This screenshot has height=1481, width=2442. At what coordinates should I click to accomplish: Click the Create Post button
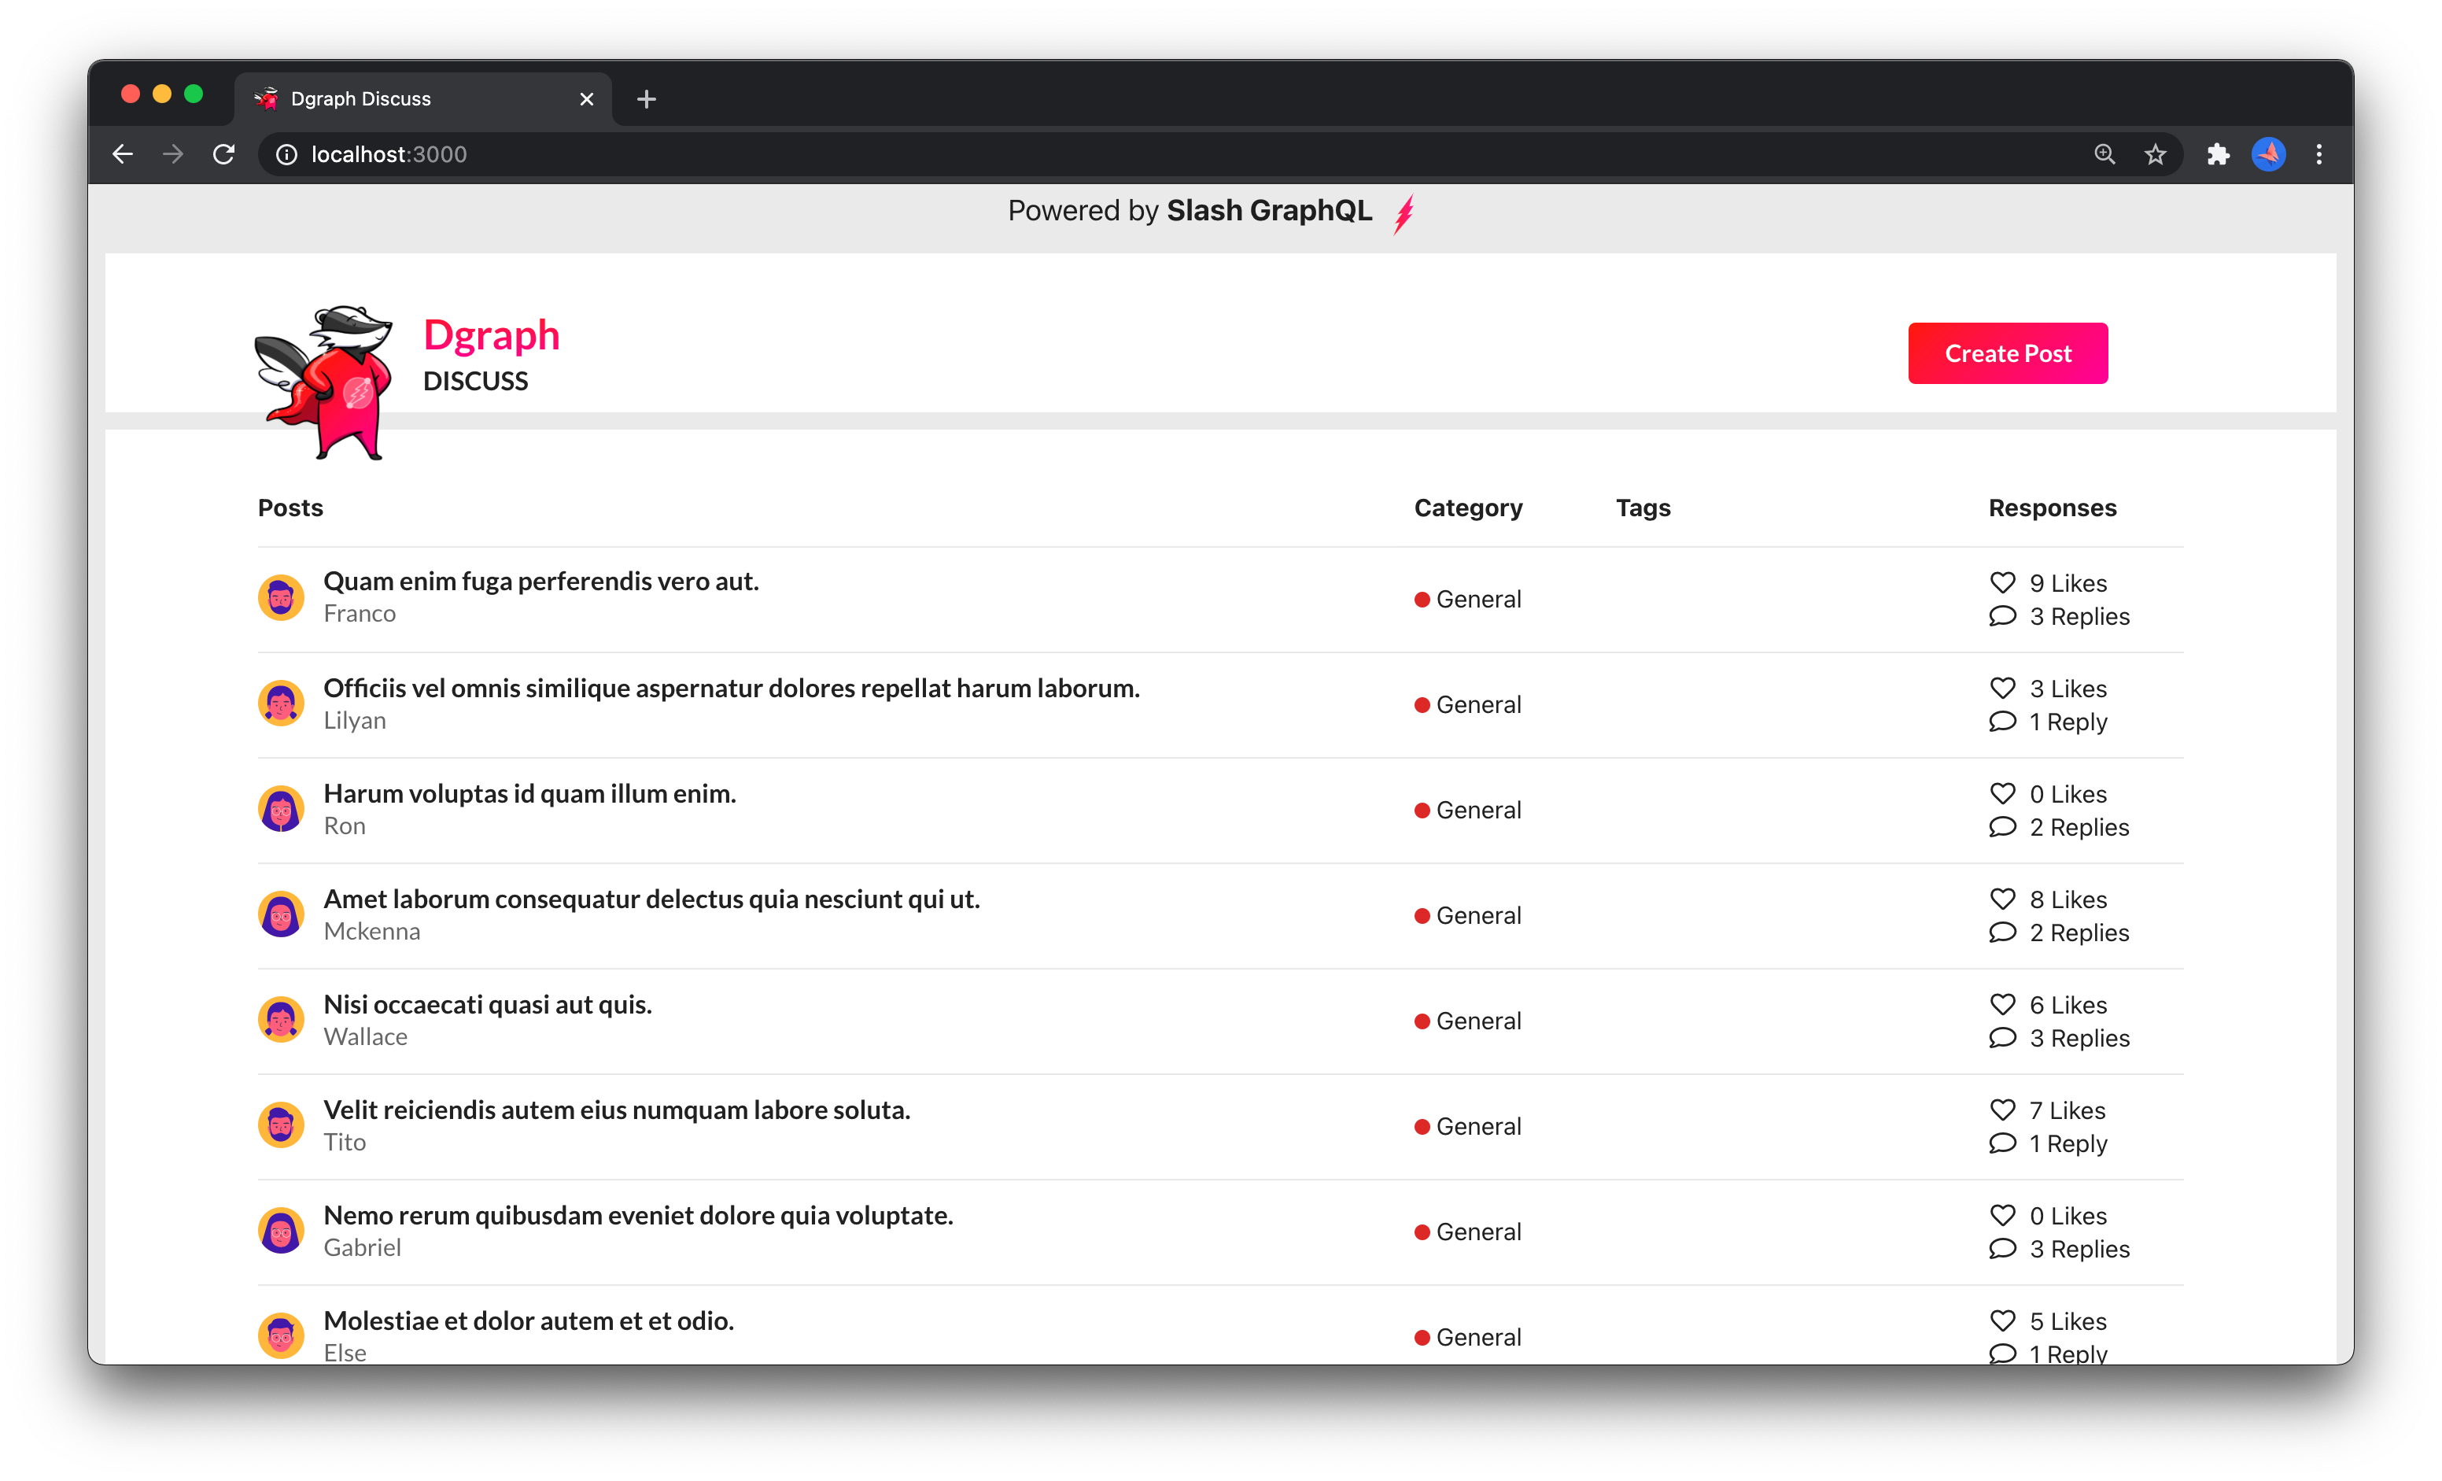[2007, 353]
